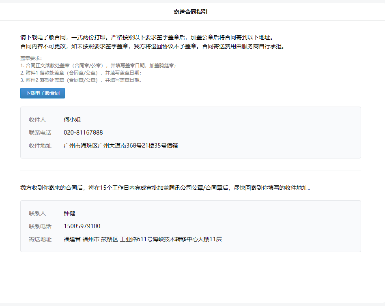Select the contact name 钟健

click(69, 213)
